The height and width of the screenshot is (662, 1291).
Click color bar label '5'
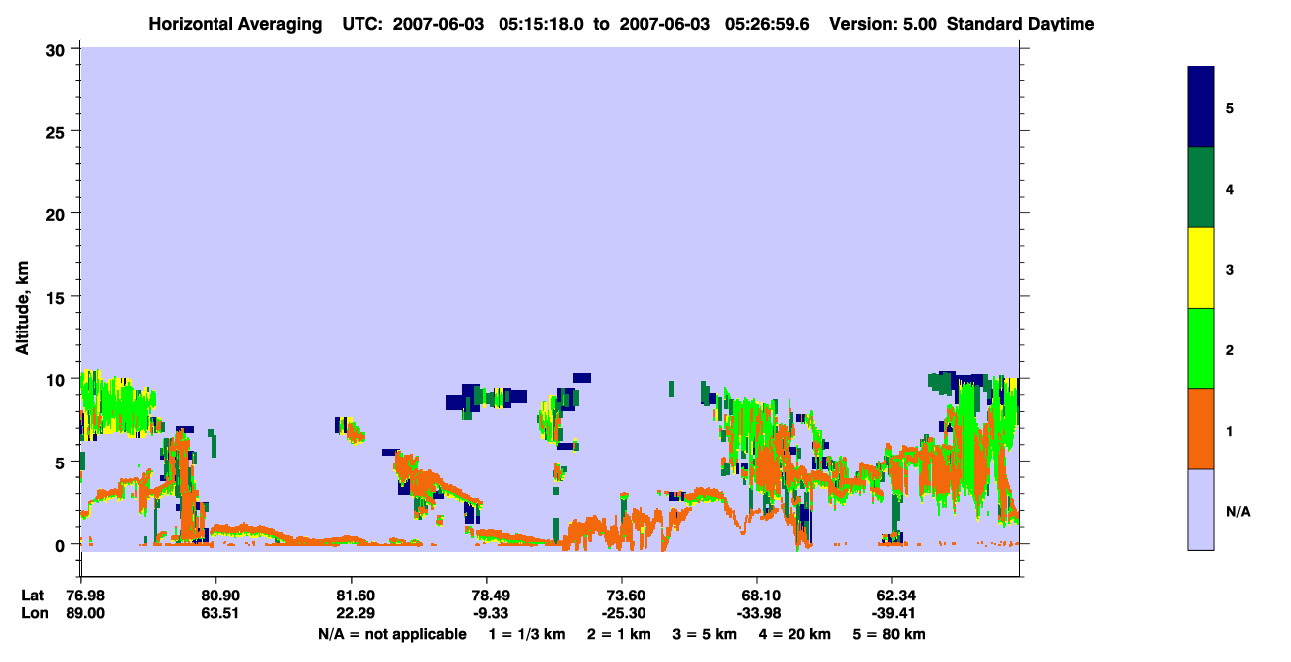(x=1230, y=107)
